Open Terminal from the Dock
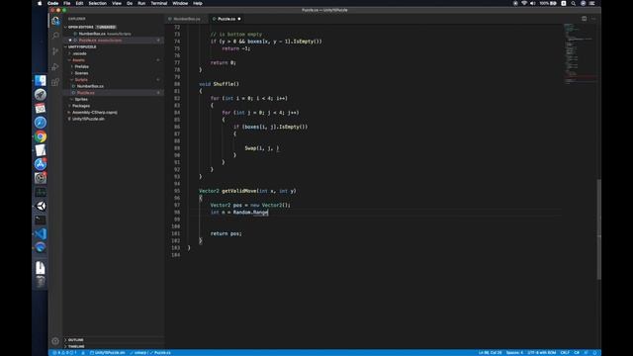Image resolution: width=633 pixels, height=356 pixels. point(40,220)
